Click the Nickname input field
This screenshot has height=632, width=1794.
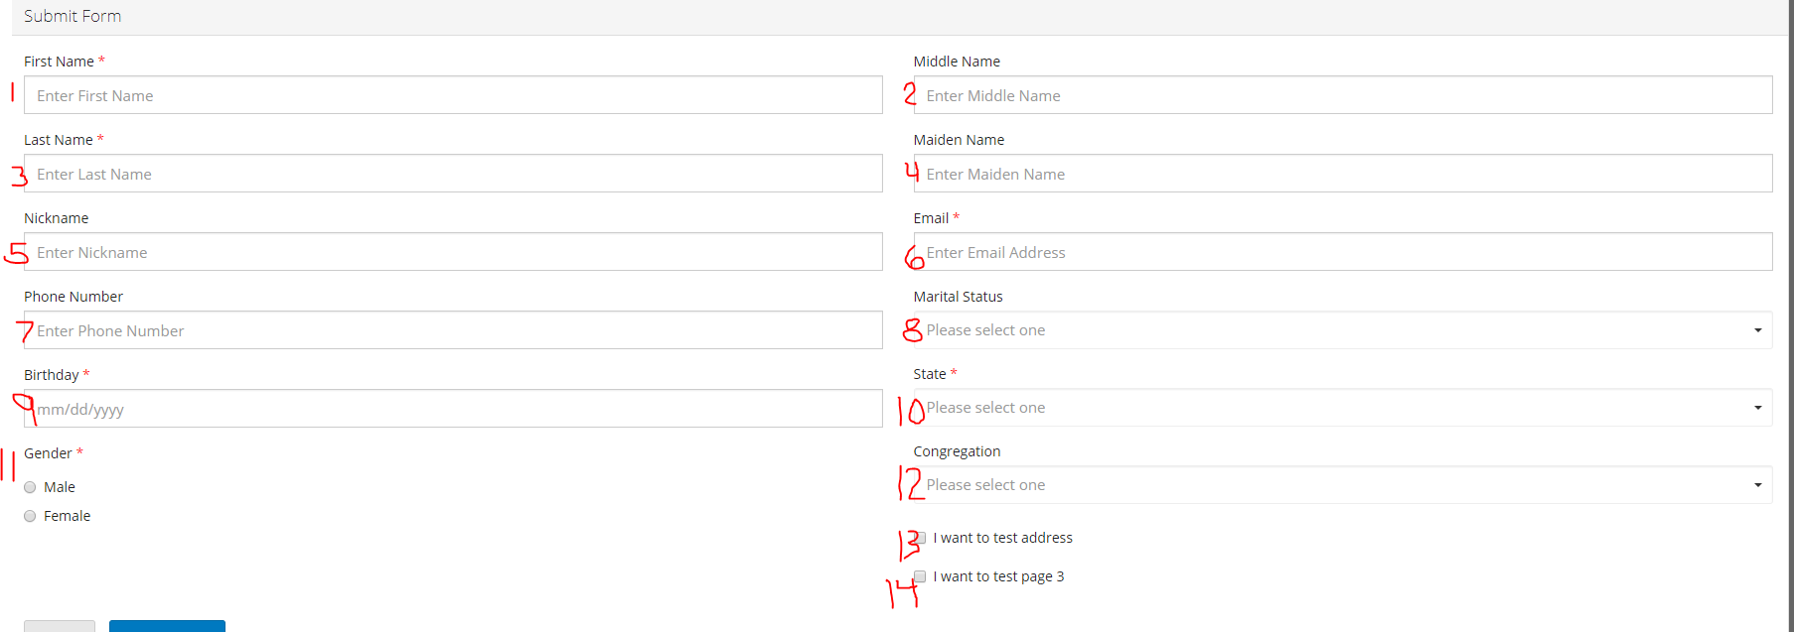(x=452, y=251)
